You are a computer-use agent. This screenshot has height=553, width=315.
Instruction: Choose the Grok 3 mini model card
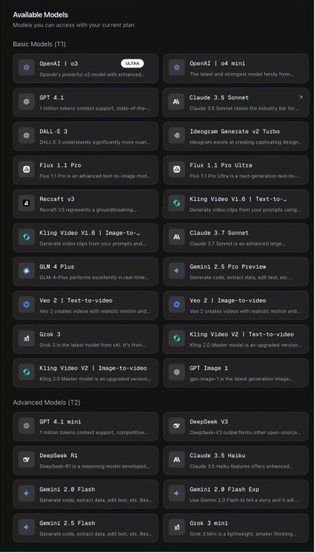pyautogui.click(x=235, y=528)
